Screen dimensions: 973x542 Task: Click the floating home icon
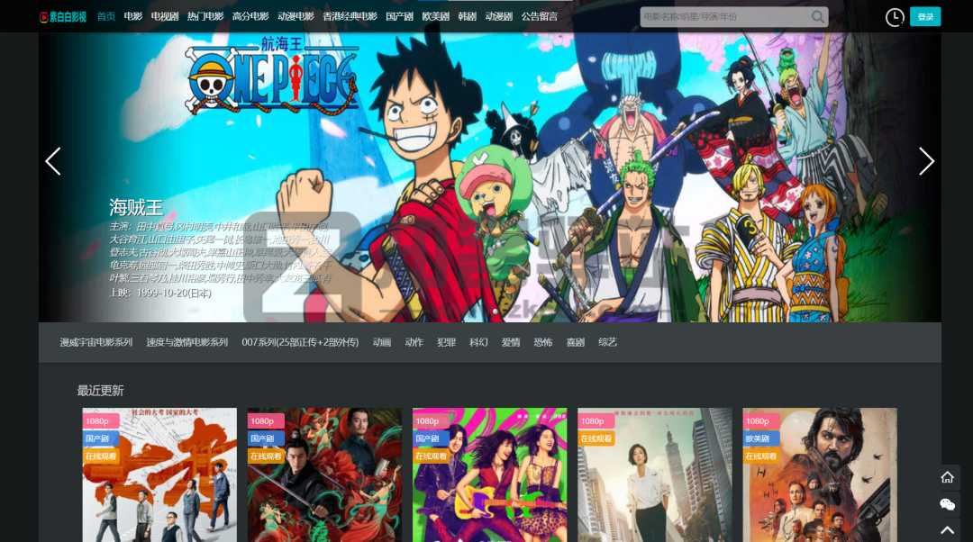947,477
